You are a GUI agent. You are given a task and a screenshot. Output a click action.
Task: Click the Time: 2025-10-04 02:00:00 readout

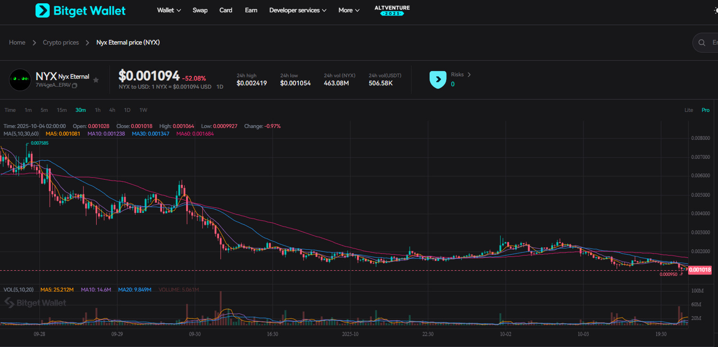(x=35, y=126)
